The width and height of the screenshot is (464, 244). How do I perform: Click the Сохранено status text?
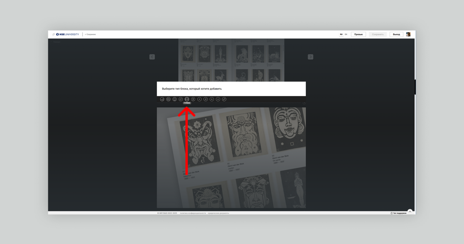point(90,34)
